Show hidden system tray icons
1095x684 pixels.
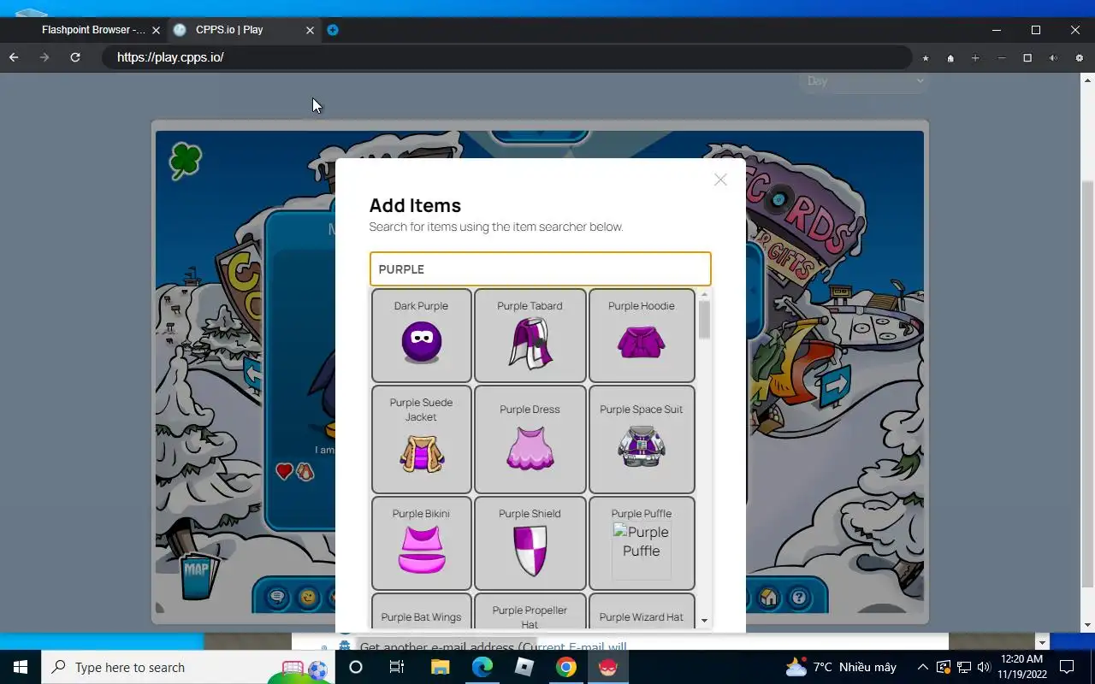coord(922,667)
